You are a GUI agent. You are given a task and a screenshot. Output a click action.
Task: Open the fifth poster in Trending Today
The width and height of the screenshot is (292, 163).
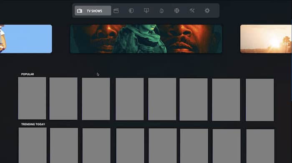click(163, 145)
